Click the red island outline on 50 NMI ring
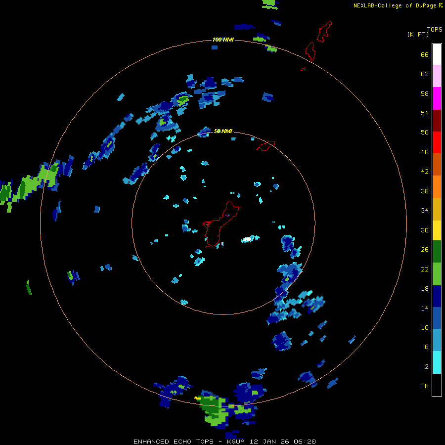The width and height of the screenshot is (445, 445). pyautogui.click(x=266, y=145)
